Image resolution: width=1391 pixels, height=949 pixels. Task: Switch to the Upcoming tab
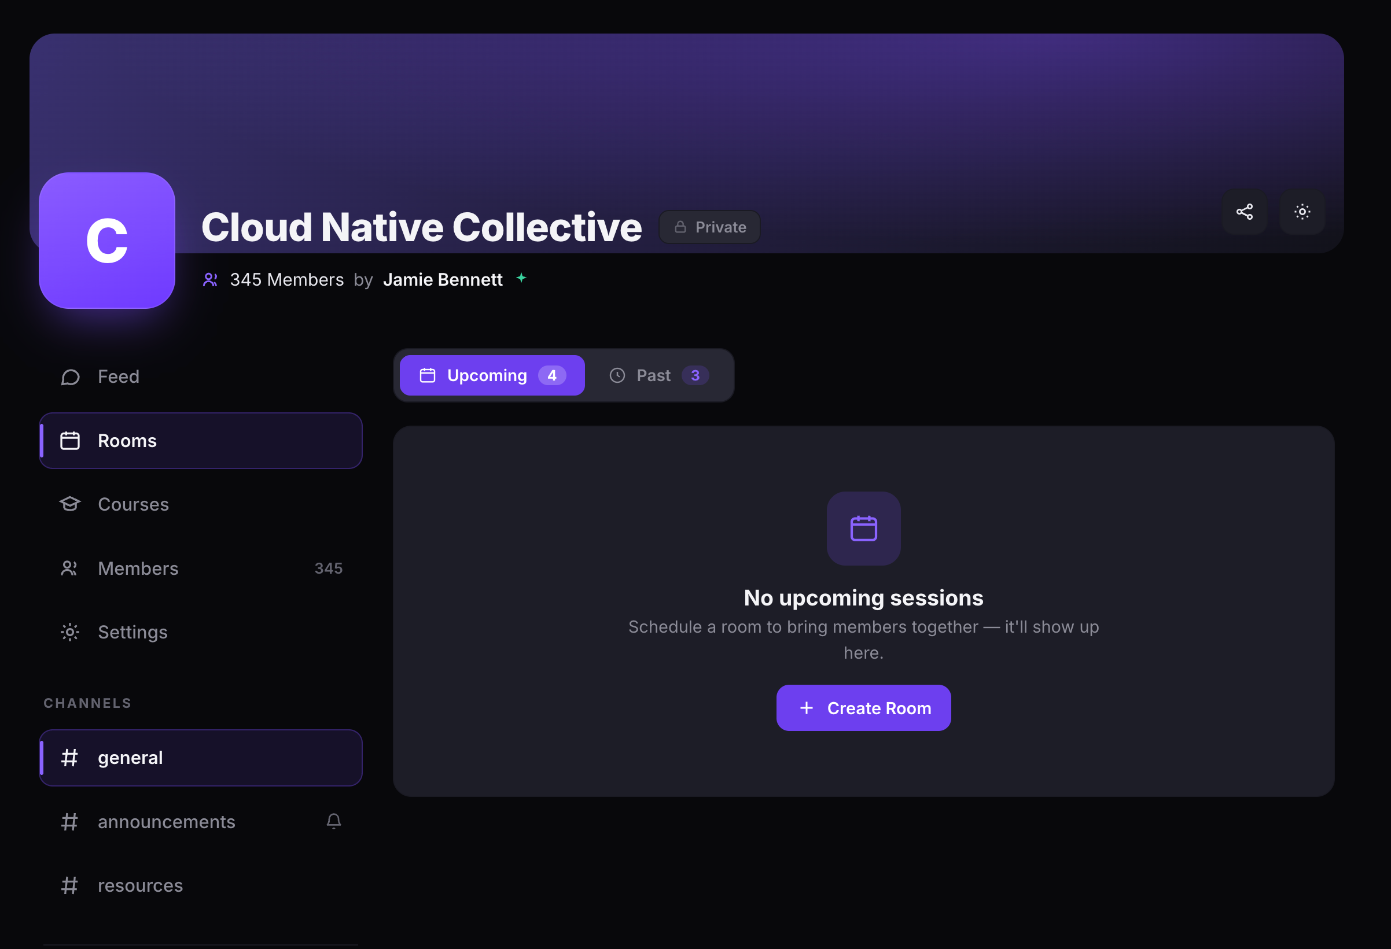492,375
